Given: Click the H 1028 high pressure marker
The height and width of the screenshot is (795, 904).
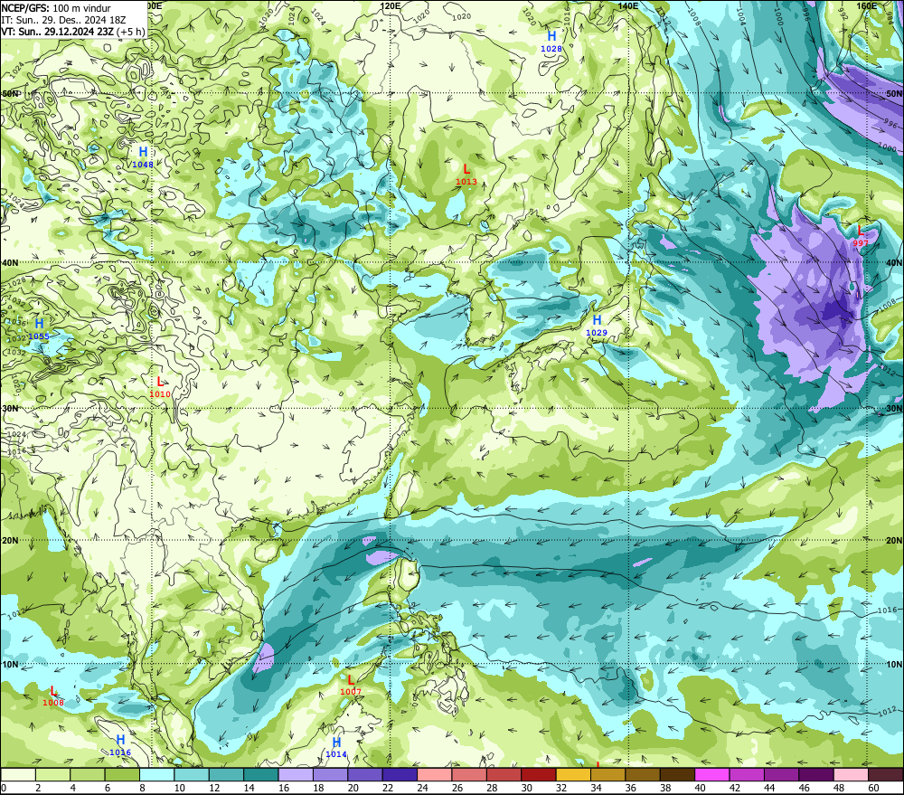Looking at the screenshot, I should [x=551, y=43].
